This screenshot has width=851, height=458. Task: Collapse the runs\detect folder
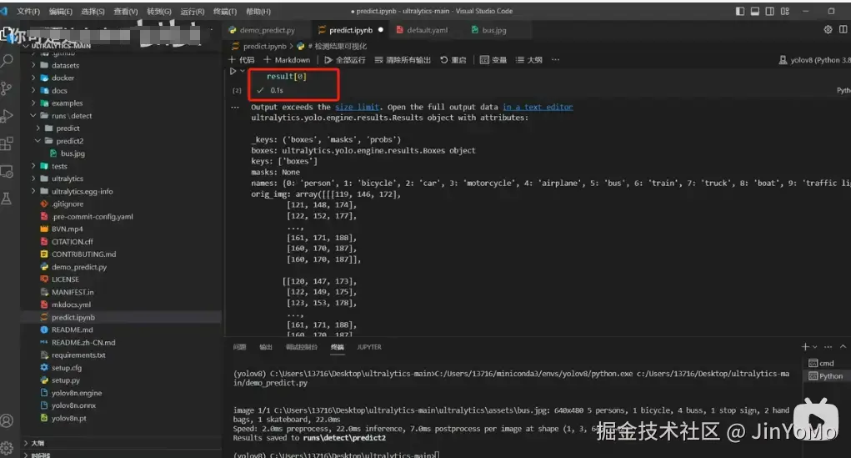click(33, 116)
